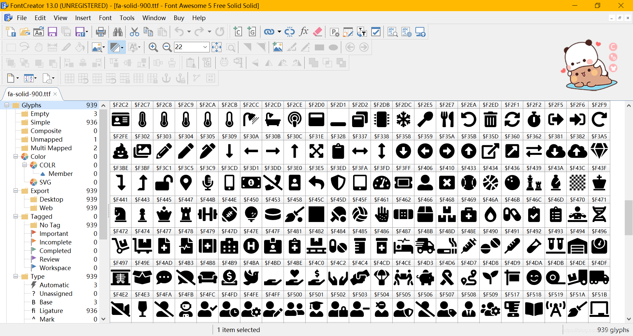Collapse the Type tree node
The image size is (633, 336).
coord(15,276)
